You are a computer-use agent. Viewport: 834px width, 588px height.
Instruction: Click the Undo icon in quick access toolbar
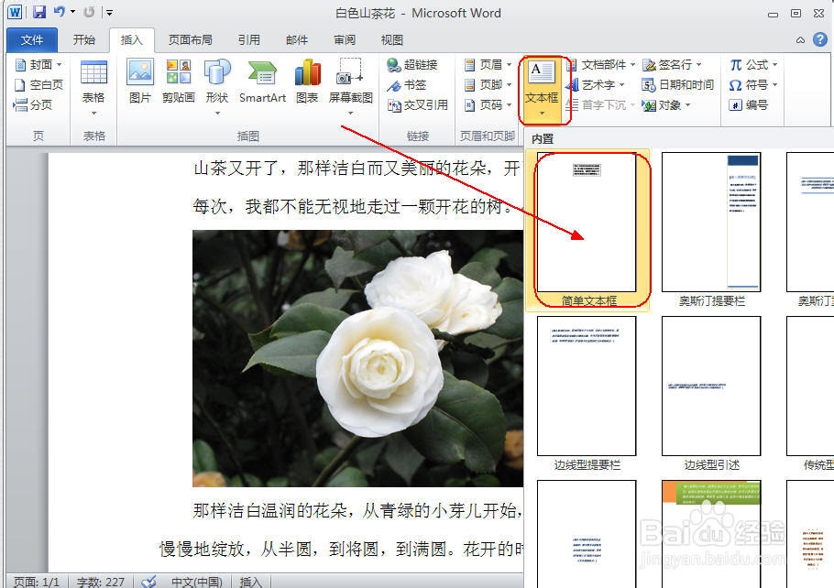tap(59, 12)
